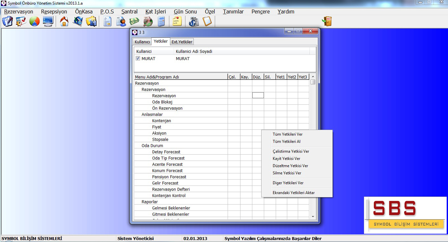This screenshot has height=242, width=448.
Task: Choose Ekrandaki Yetkileri Aktar menu entry
Action: click(297, 193)
